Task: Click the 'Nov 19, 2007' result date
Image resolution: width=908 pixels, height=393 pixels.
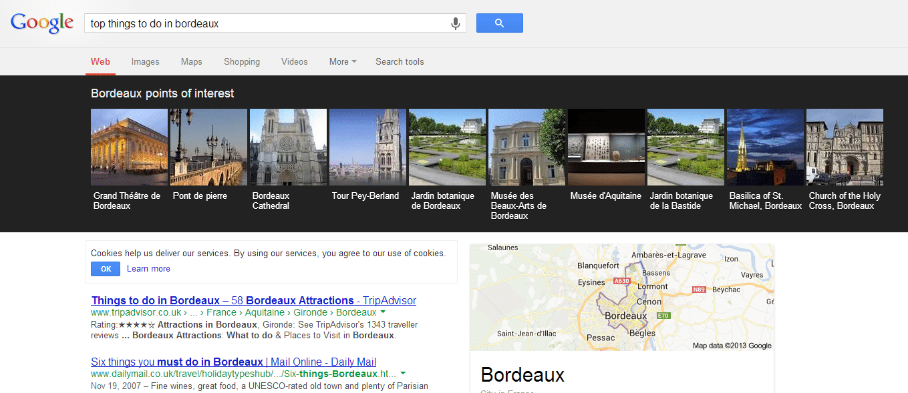Action: (115, 386)
